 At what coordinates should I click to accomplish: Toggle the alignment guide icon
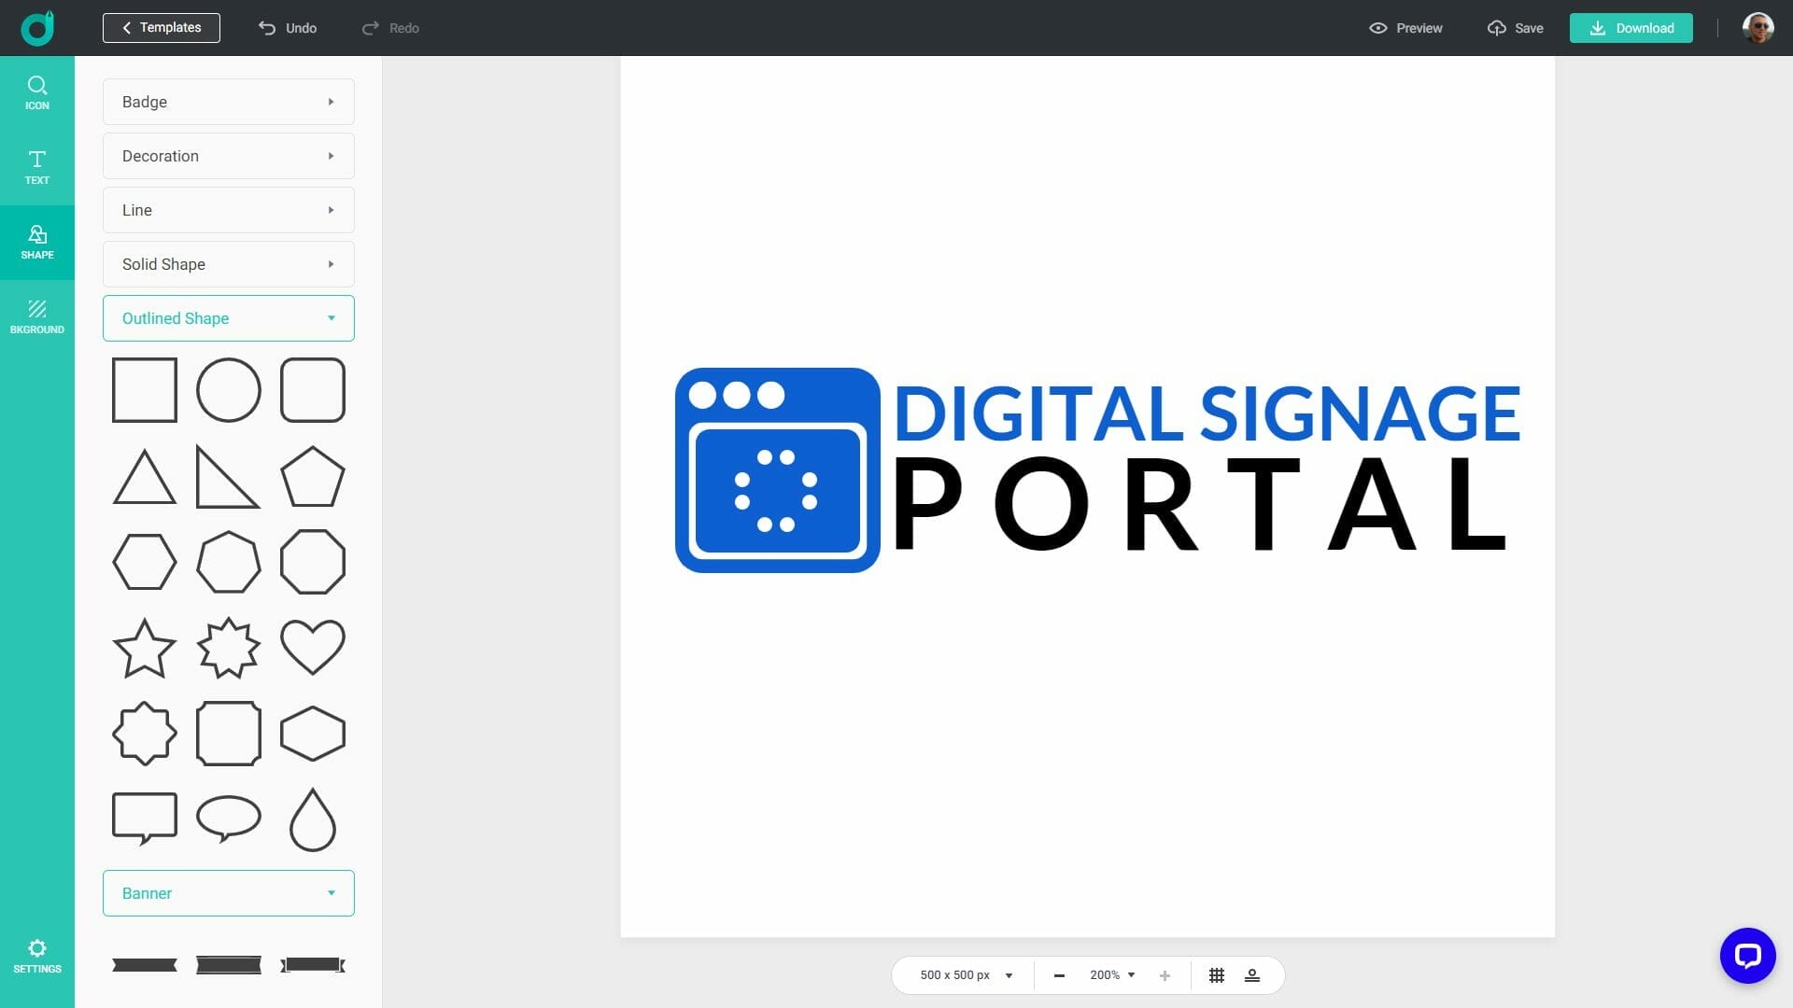pyautogui.click(x=1252, y=975)
